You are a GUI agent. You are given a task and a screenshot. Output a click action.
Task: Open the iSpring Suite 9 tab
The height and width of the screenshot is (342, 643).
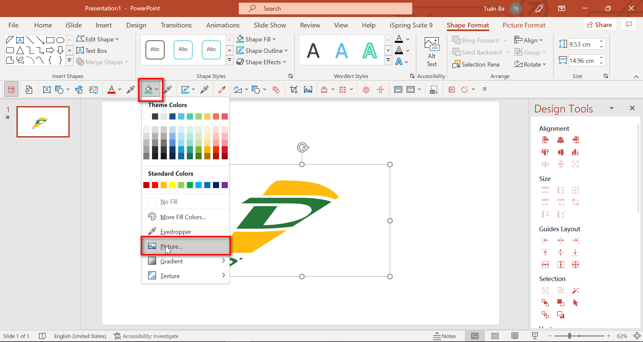coord(411,25)
